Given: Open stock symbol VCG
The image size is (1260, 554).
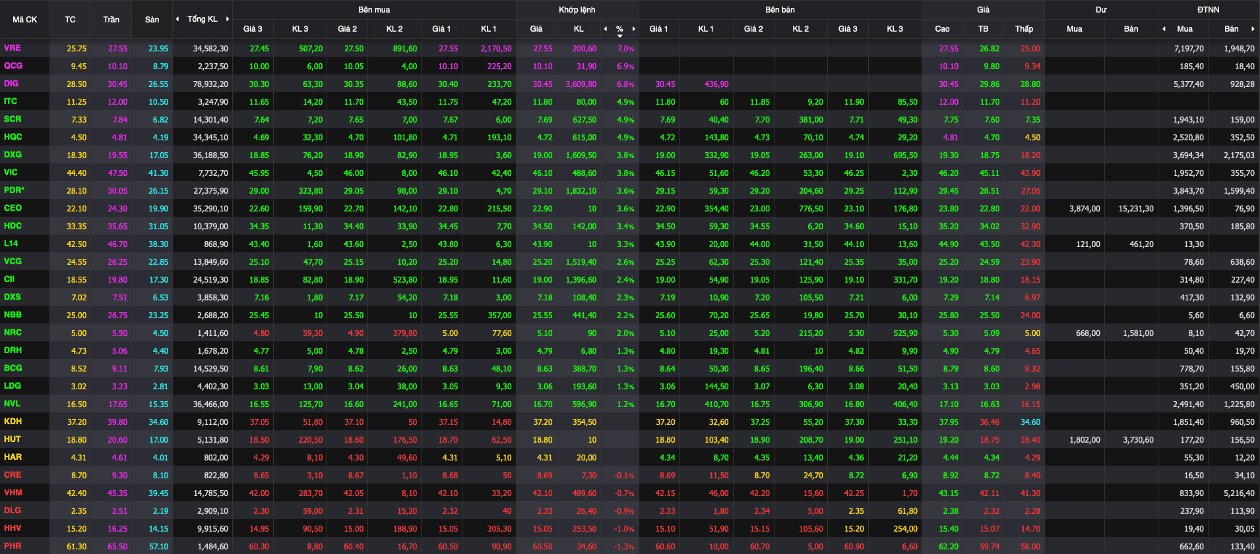Looking at the screenshot, I should (x=13, y=262).
